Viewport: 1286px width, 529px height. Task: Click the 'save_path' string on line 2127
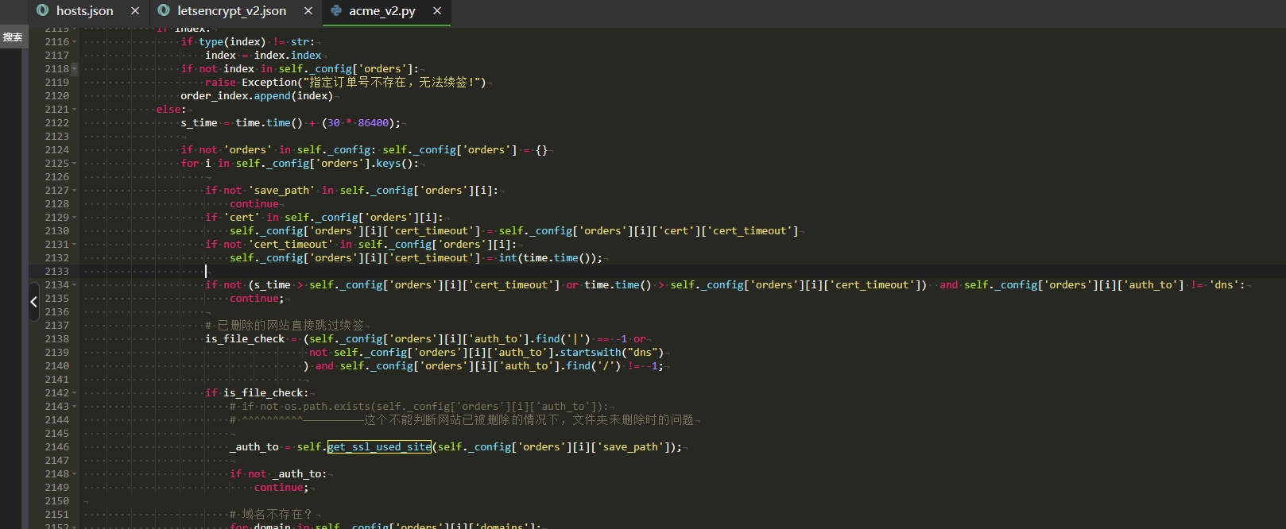click(x=281, y=191)
